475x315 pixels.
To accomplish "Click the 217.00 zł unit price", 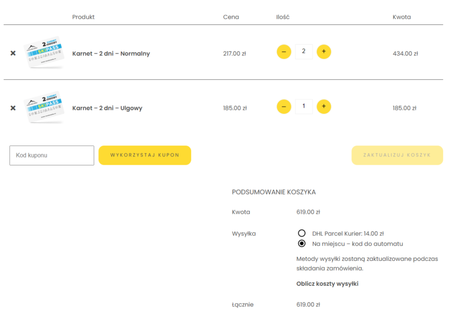I will (234, 54).
